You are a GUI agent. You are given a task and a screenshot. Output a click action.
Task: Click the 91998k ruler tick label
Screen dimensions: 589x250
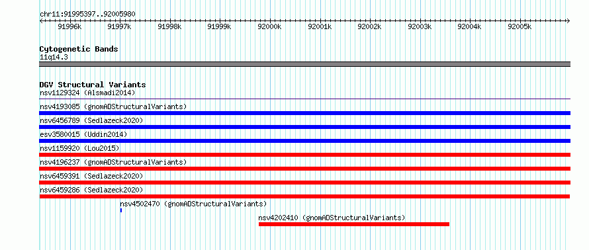pos(169,26)
